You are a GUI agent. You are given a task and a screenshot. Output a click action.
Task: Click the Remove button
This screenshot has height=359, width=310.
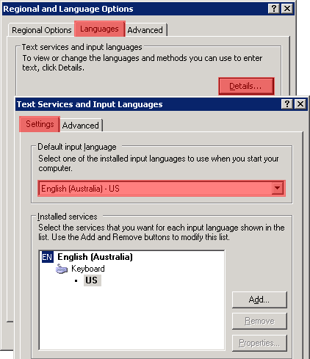click(259, 321)
